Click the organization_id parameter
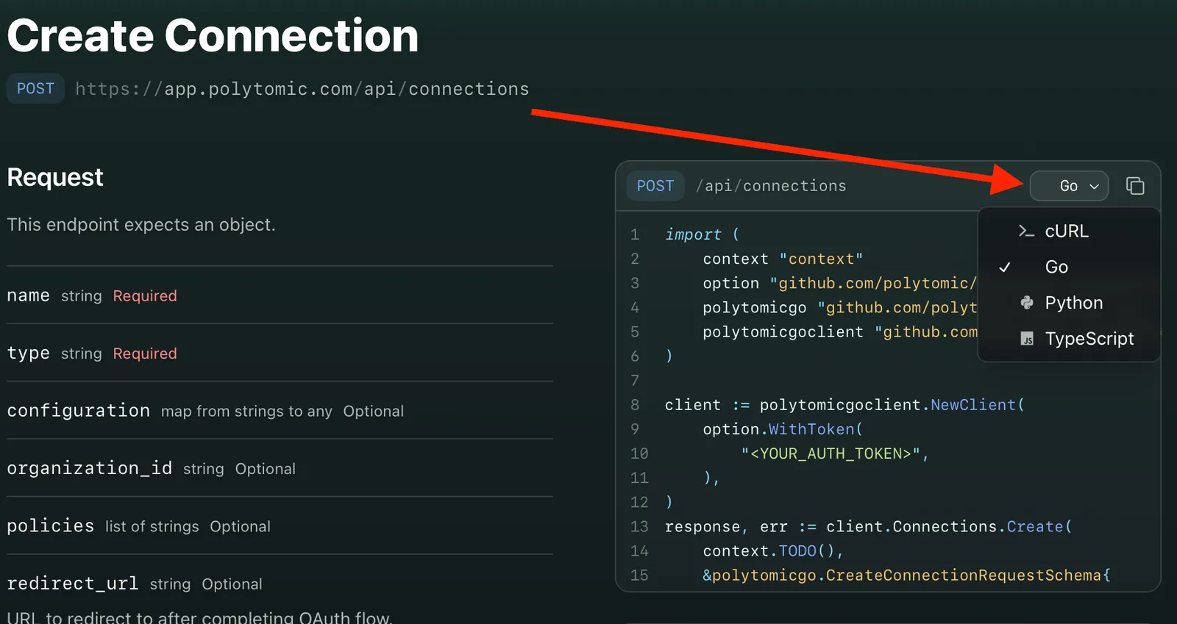 click(90, 468)
